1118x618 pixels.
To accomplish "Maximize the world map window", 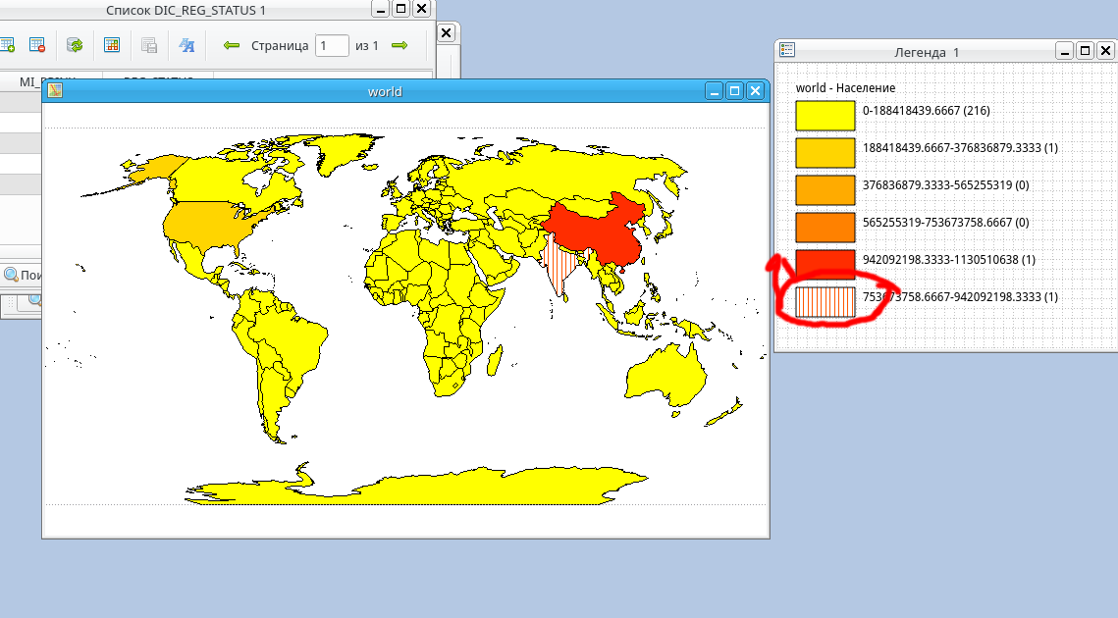I will click(x=735, y=91).
